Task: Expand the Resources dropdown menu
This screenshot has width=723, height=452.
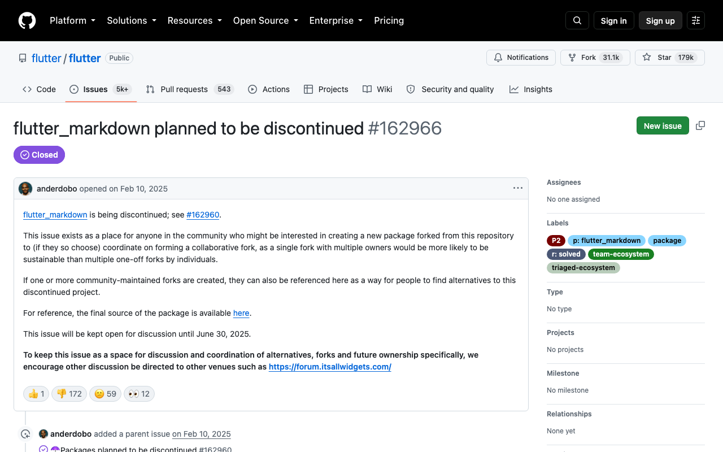Action: pyautogui.click(x=194, y=20)
